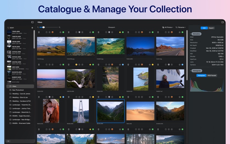This screenshot has width=230, height=144.
Task: Set rating 3 on 213454.CR2
Action: [172, 97]
